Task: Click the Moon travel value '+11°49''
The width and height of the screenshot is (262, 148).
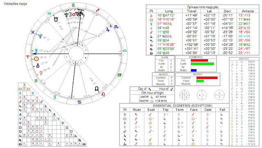Action: click(192, 16)
